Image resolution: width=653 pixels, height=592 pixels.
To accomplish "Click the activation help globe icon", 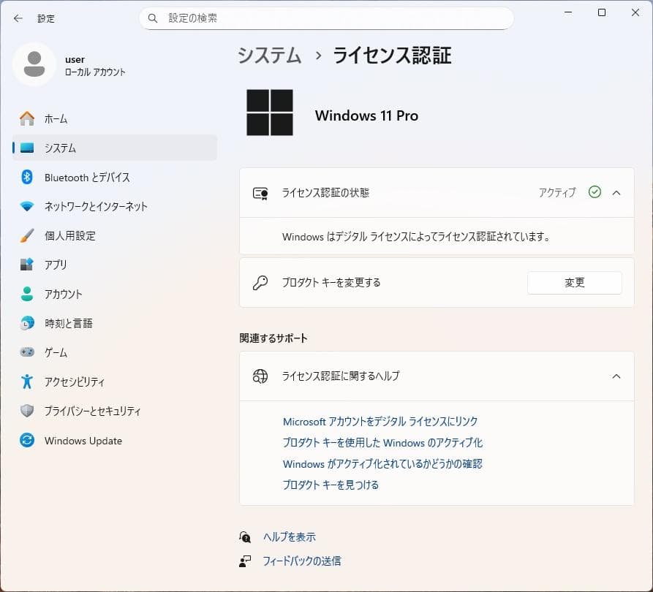I will 260,376.
